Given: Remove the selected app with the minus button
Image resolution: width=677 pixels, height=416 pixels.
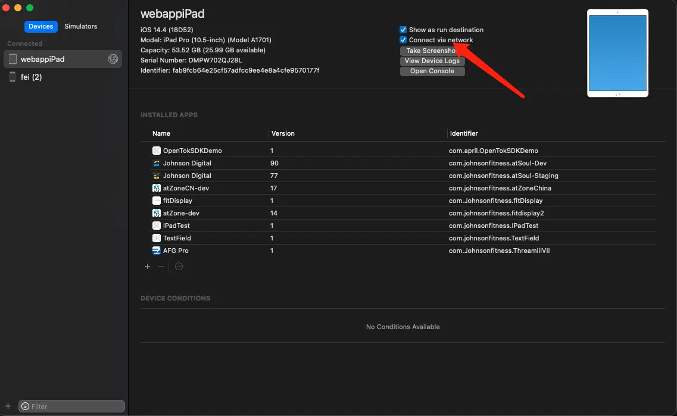Looking at the screenshot, I should 161,266.
